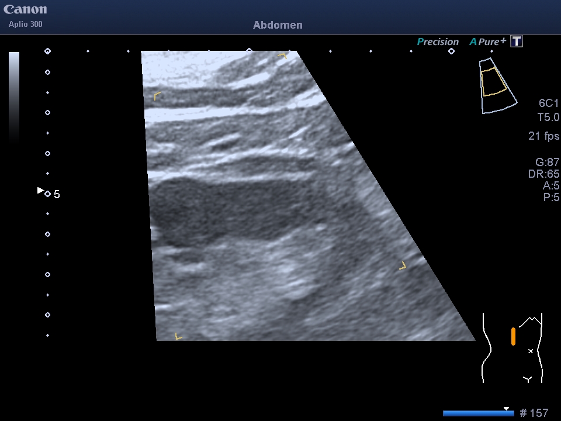Click the focus position triangle marker
The height and width of the screenshot is (421, 561).
point(40,191)
